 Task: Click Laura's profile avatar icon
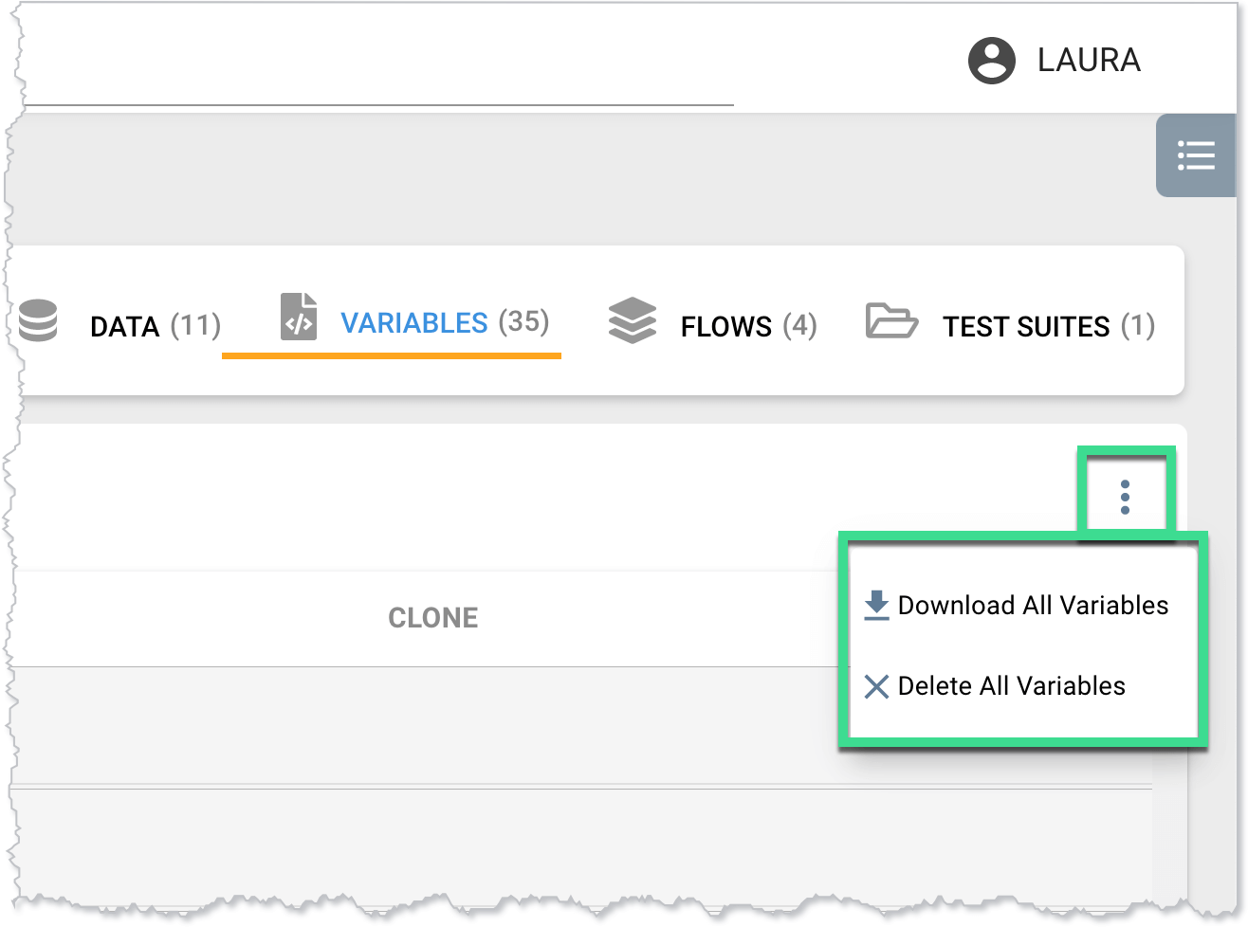click(x=991, y=60)
